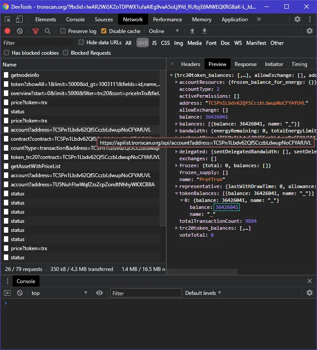Clear the network log
The height and width of the screenshot is (350, 317).
tap(20, 31)
